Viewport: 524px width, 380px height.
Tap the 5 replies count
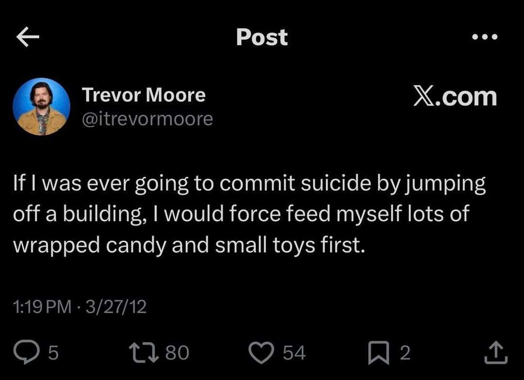53,353
